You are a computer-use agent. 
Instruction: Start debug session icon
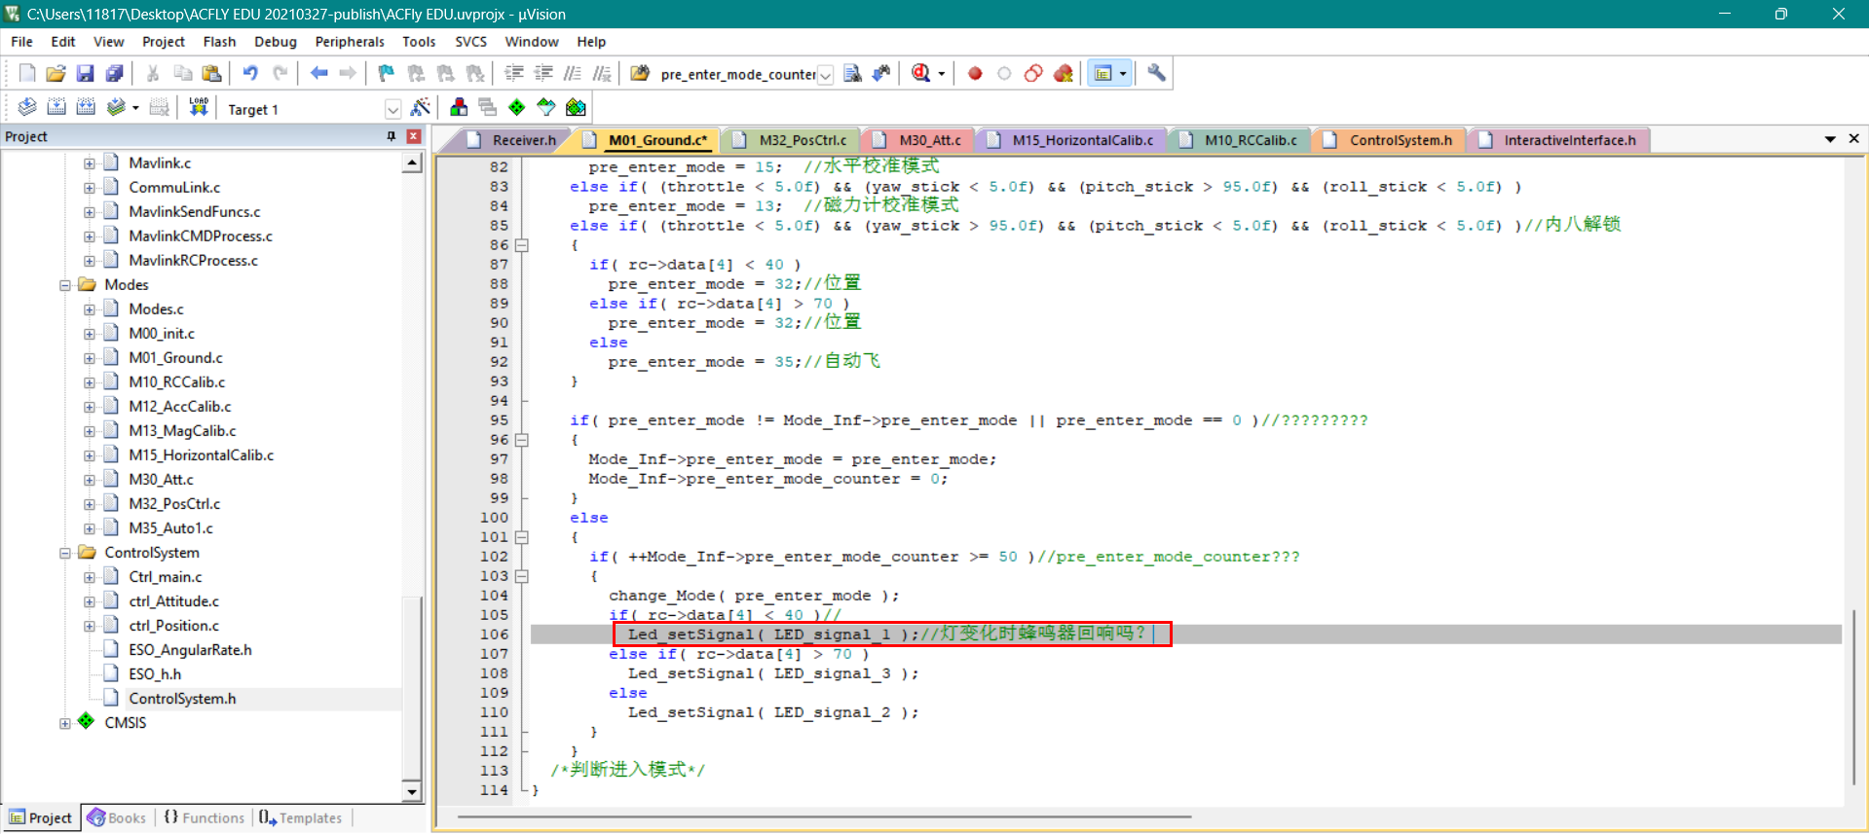(920, 73)
